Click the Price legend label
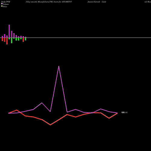Screen dimensions: 151x151 pos(5,7)
